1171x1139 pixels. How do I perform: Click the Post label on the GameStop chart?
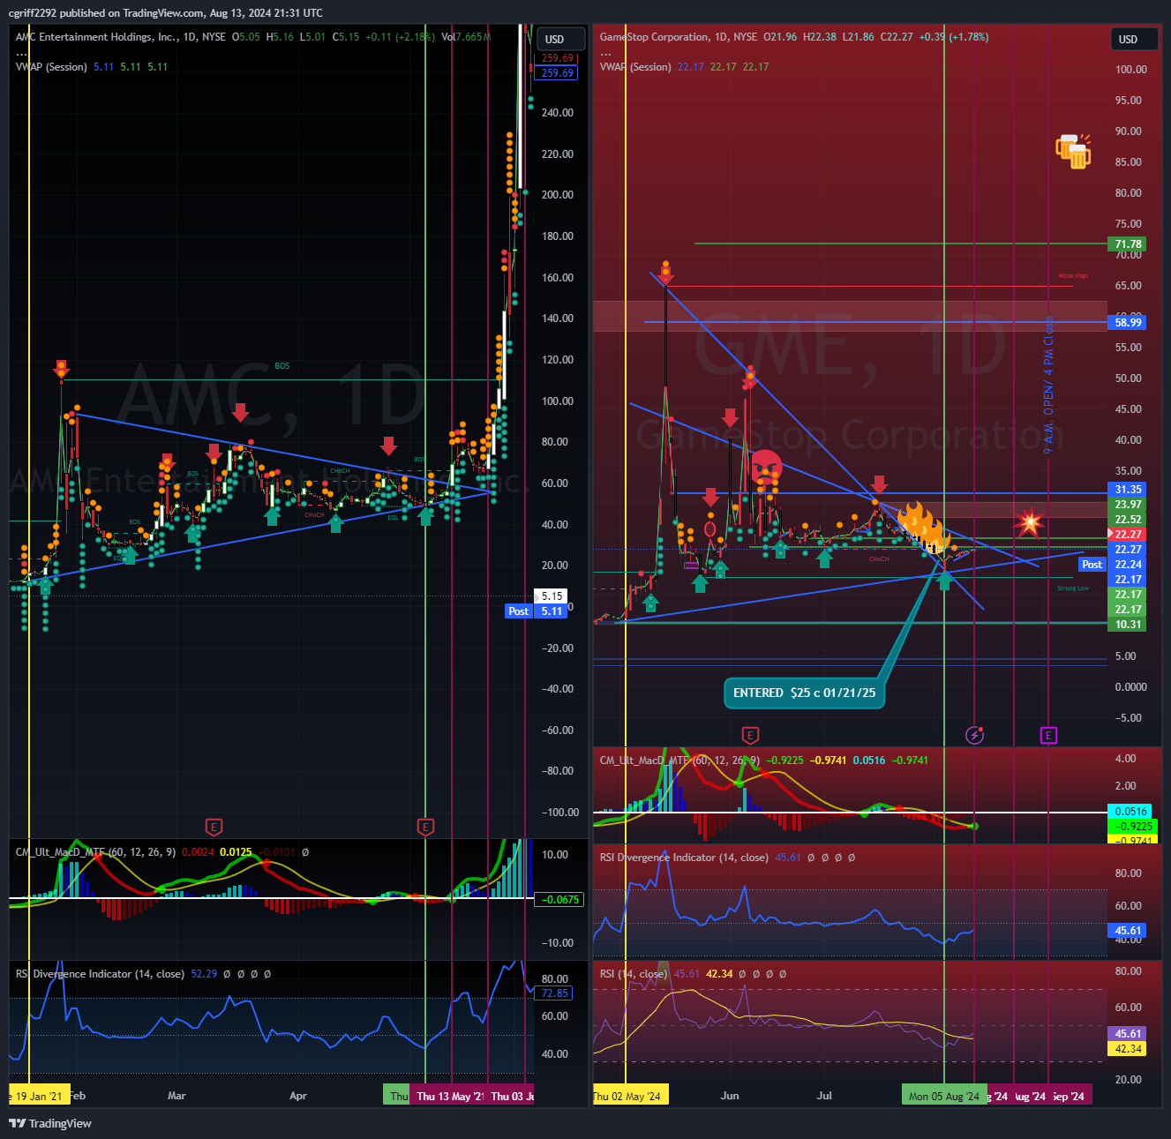[x=1092, y=565]
